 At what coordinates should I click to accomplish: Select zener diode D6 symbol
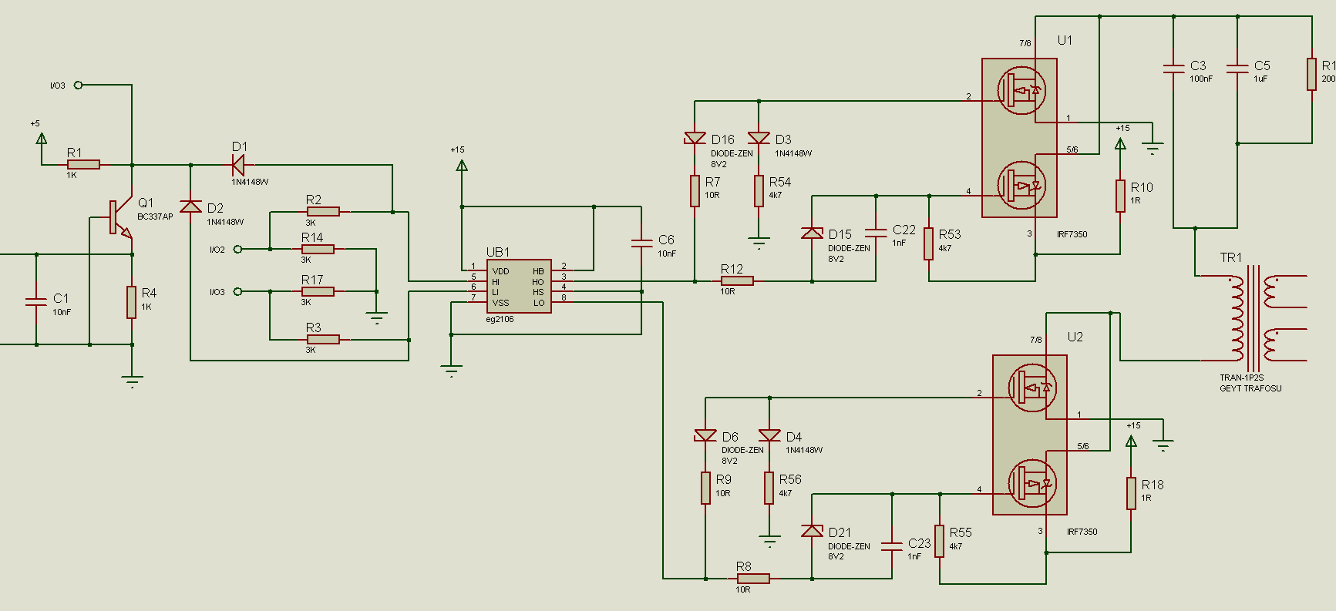tap(705, 436)
